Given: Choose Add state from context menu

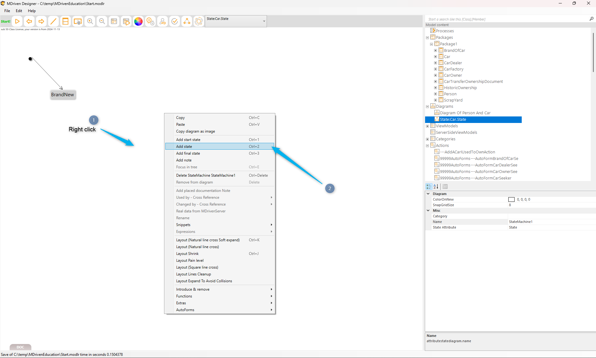Looking at the screenshot, I should pyautogui.click(x=184, y=147).
